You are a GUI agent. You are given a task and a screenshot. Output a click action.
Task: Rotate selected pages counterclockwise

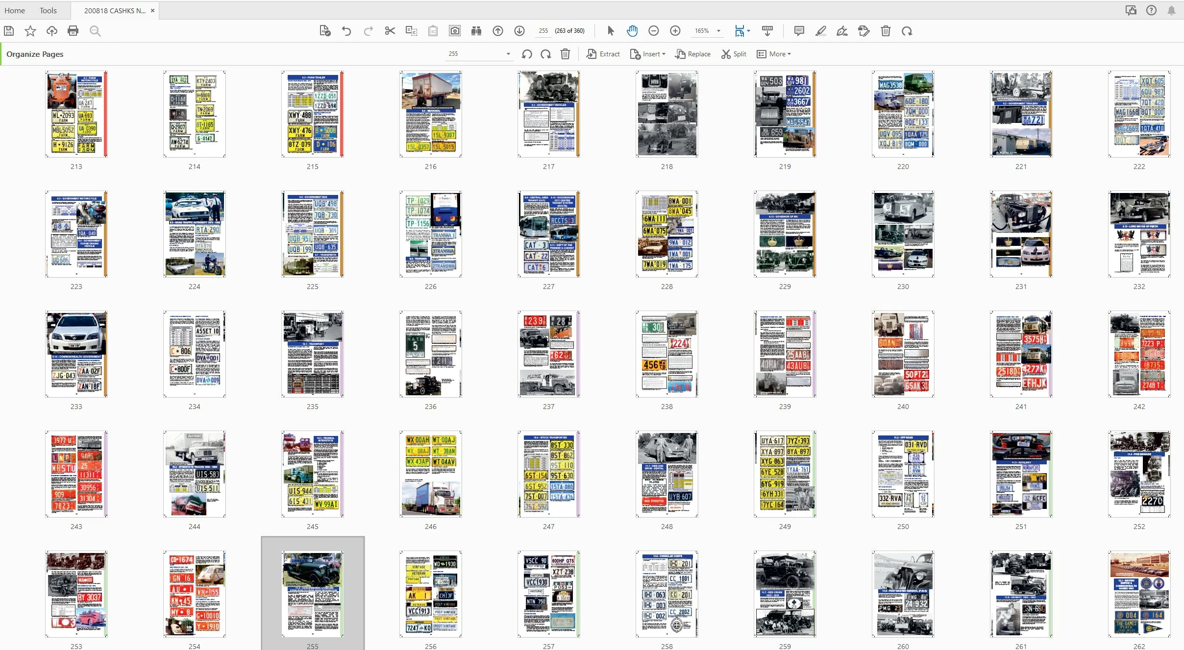pos(527,54)
